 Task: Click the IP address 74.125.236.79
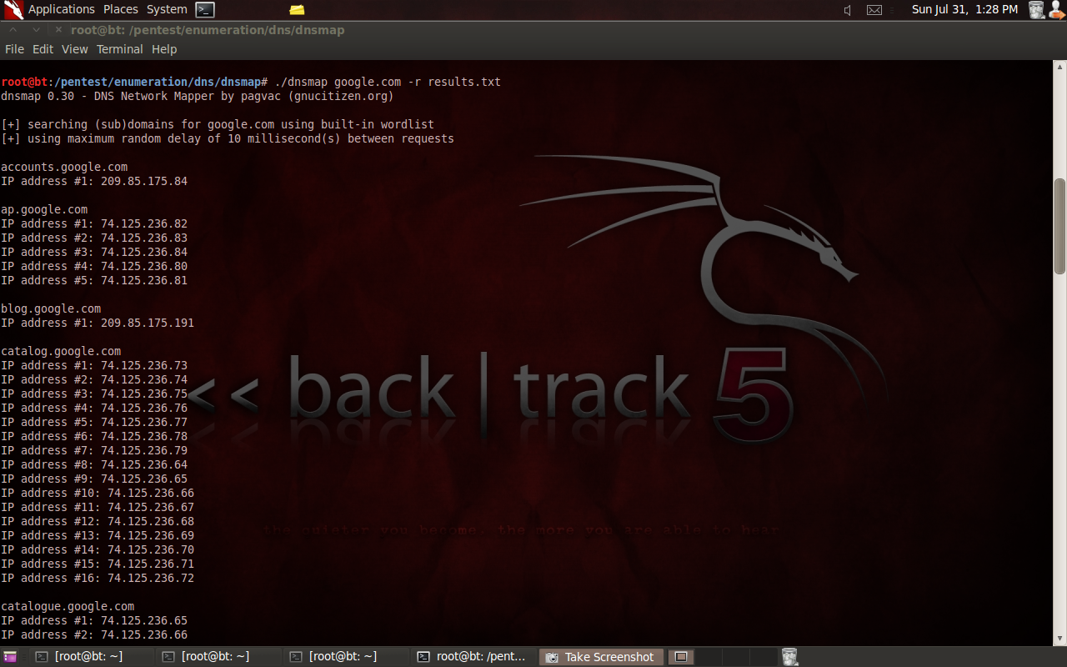pos(144,450)
